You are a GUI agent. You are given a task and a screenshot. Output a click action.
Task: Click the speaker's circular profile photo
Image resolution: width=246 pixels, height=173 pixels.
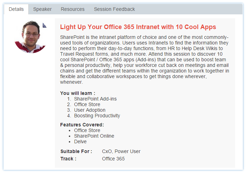(30, 36)
